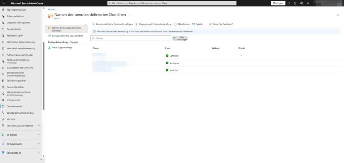344x163 pixels.
Task: Open the settings gear icon
Action: click(x=295, y=3)
